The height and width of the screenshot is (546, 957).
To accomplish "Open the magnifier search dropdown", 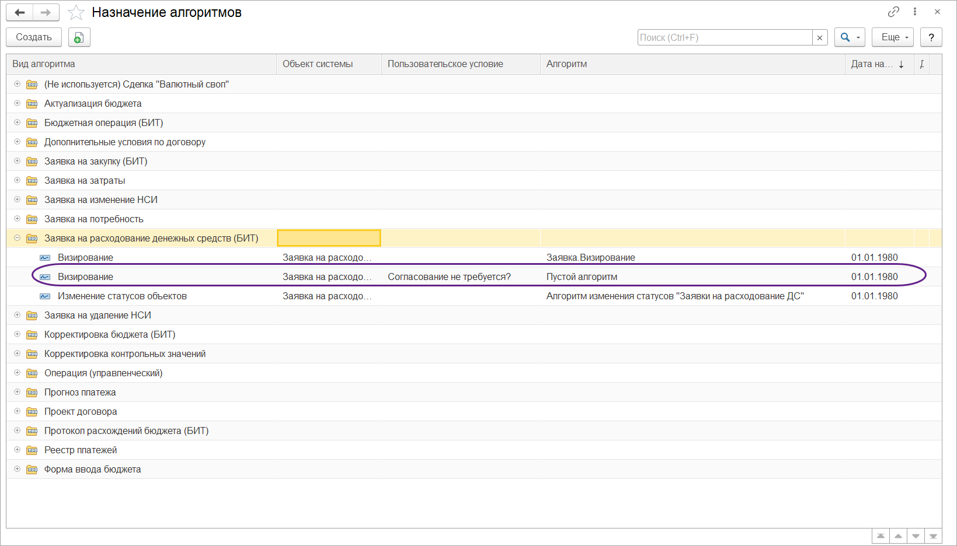I will [x=849, y=37].
